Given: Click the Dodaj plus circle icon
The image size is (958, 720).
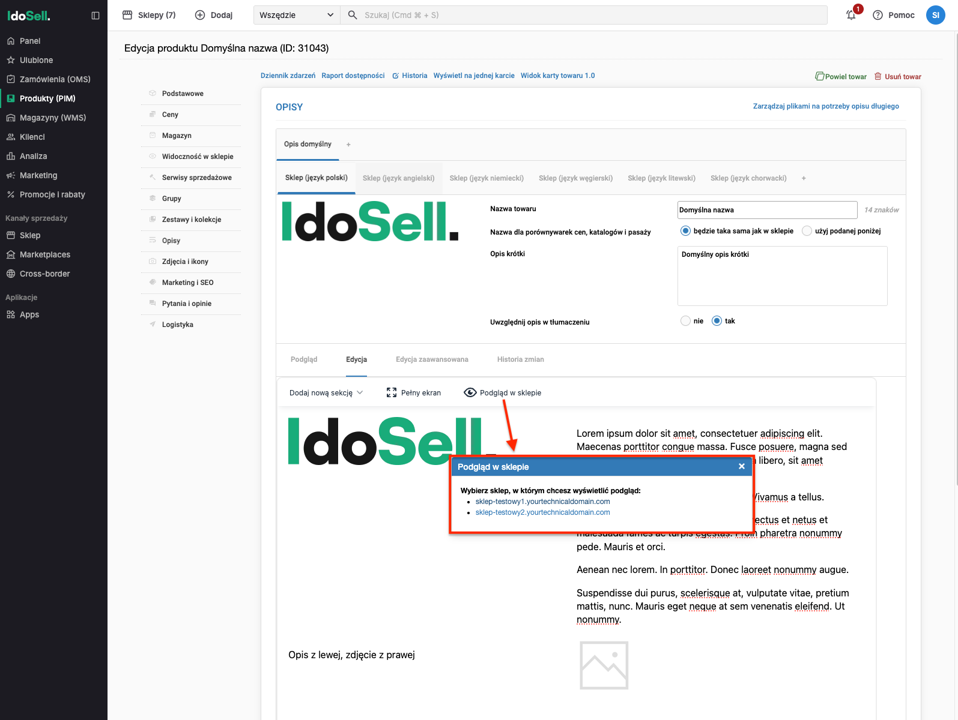Looking at the screenshot, I should click(x=200, y=15).
